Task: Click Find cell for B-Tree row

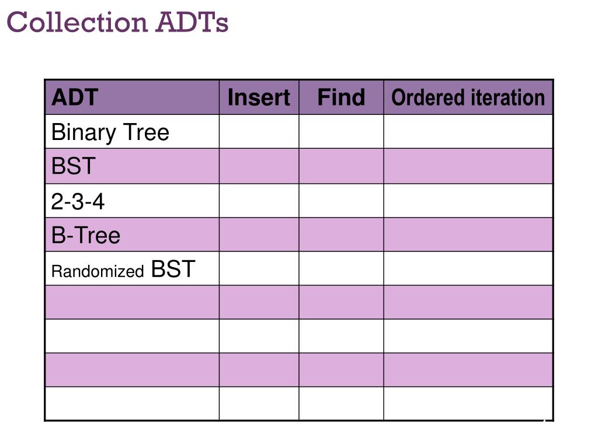Action: point(341,235)
